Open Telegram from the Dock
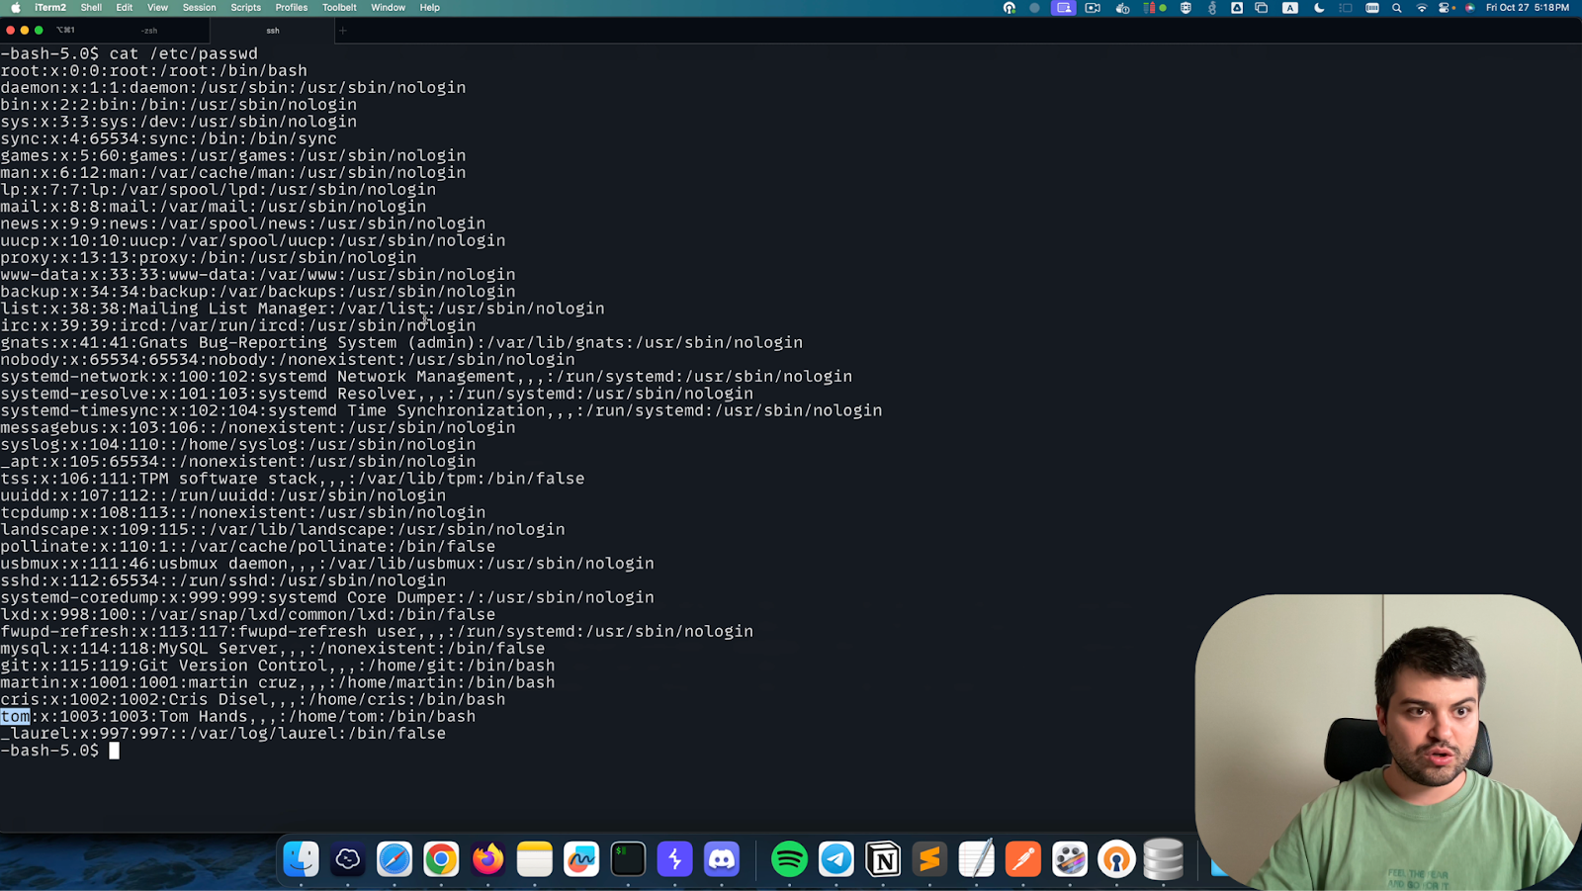Screen dimensions: 1582x891 point(836,858)
